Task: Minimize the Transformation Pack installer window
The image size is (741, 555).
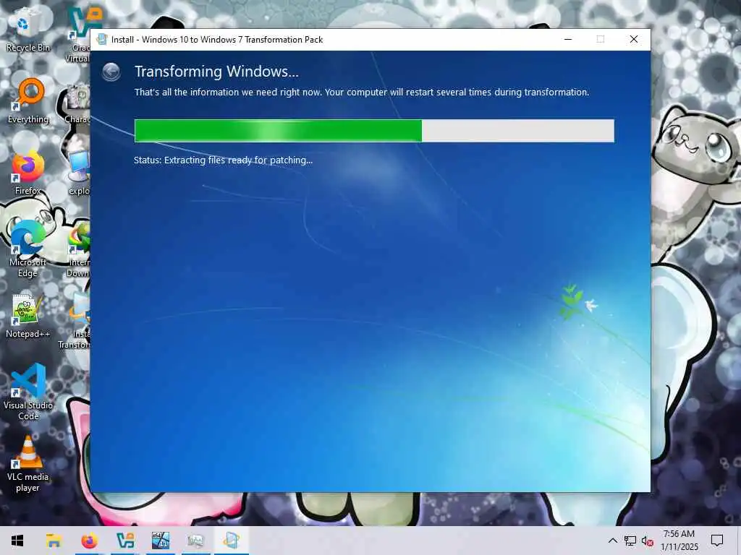Action: click(568, 39)
